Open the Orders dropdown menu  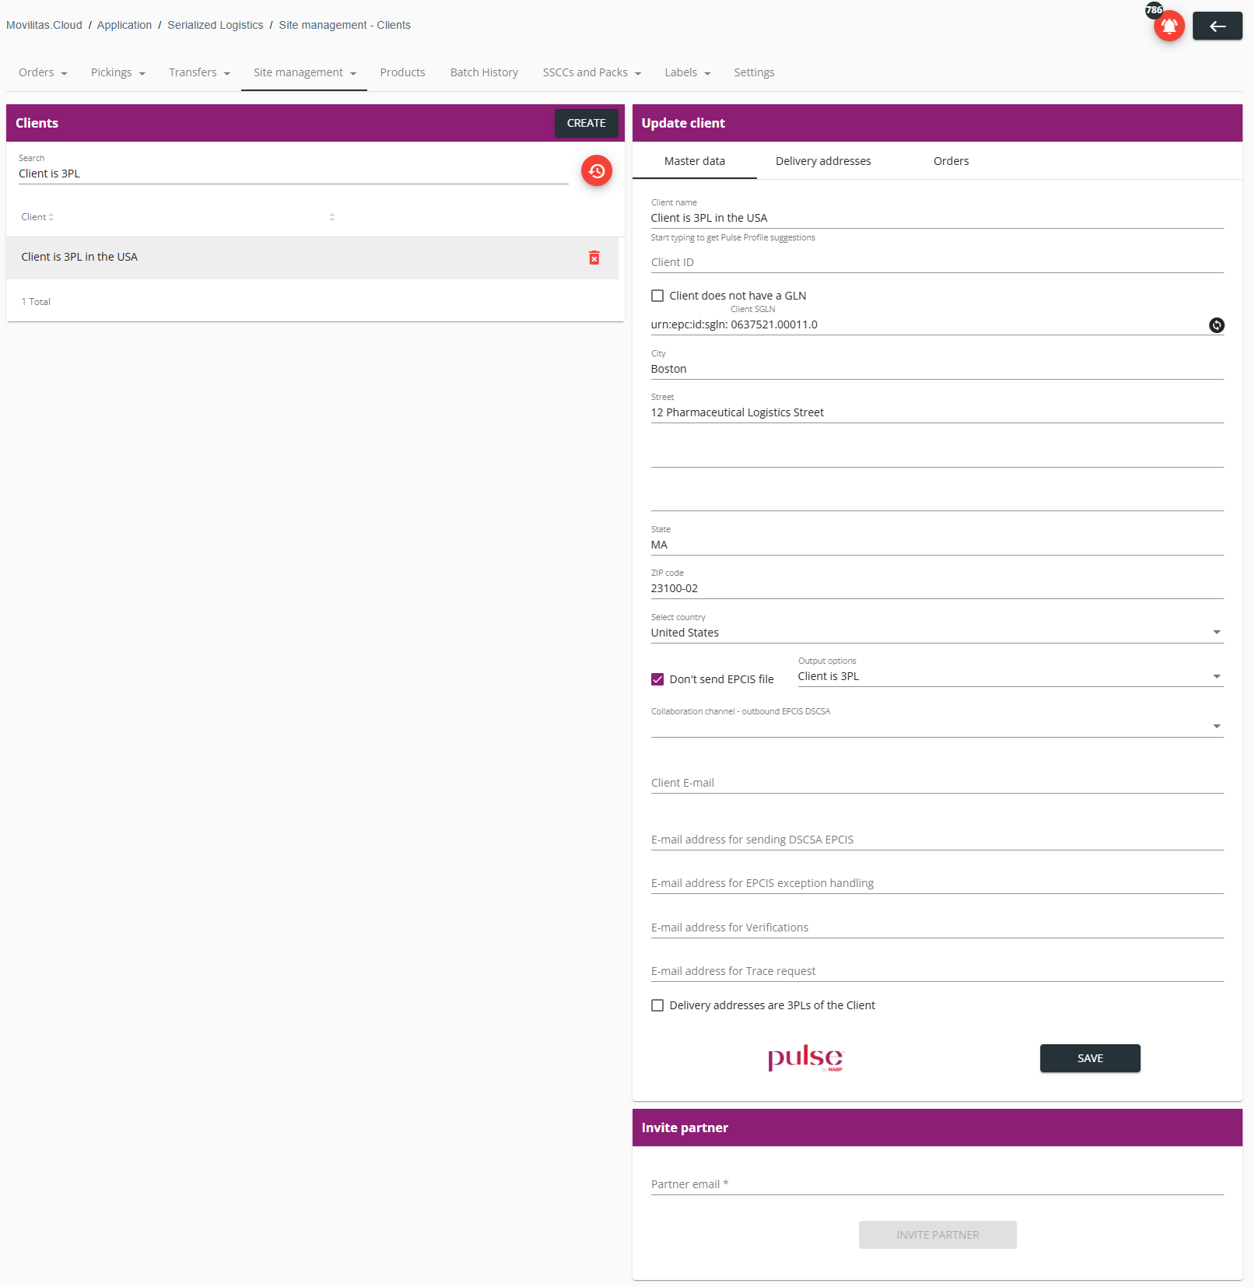point(43,72)
